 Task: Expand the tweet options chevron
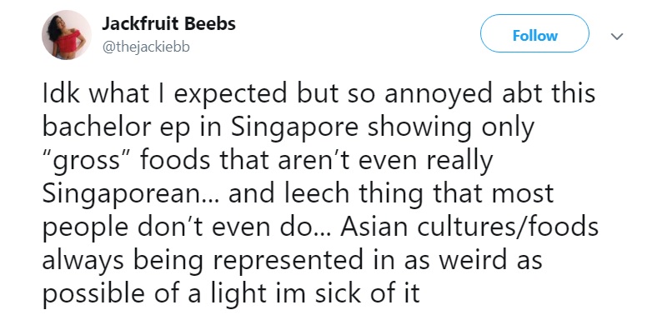[x=616, y=37]
